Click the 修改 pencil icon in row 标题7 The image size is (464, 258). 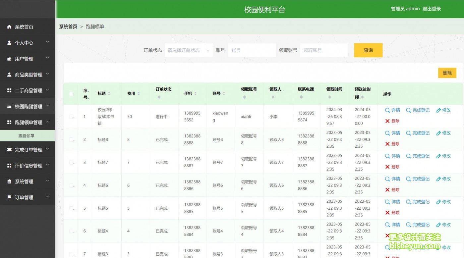coord(438,156)
